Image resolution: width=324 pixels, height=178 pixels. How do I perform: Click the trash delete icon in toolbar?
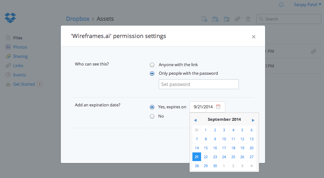248,19
